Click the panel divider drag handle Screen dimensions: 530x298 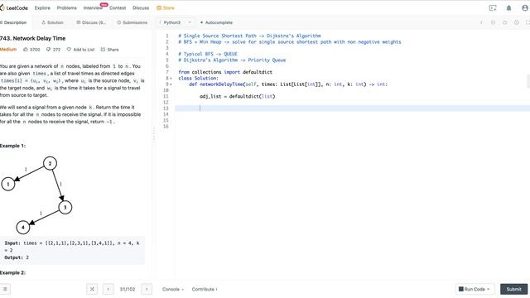point(154,134)
